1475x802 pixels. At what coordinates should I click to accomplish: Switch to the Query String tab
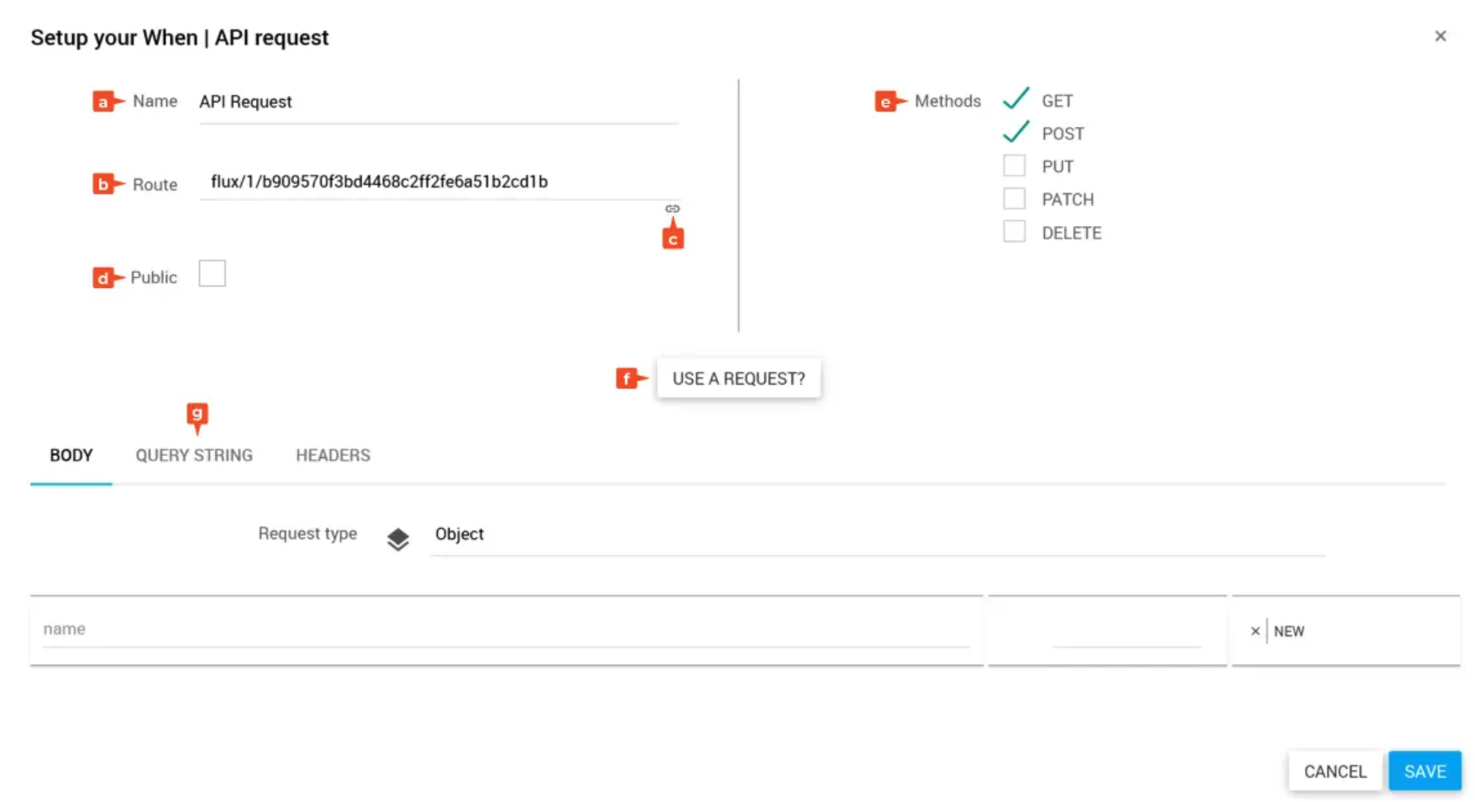pyautogui.click(x=194, y=455)
